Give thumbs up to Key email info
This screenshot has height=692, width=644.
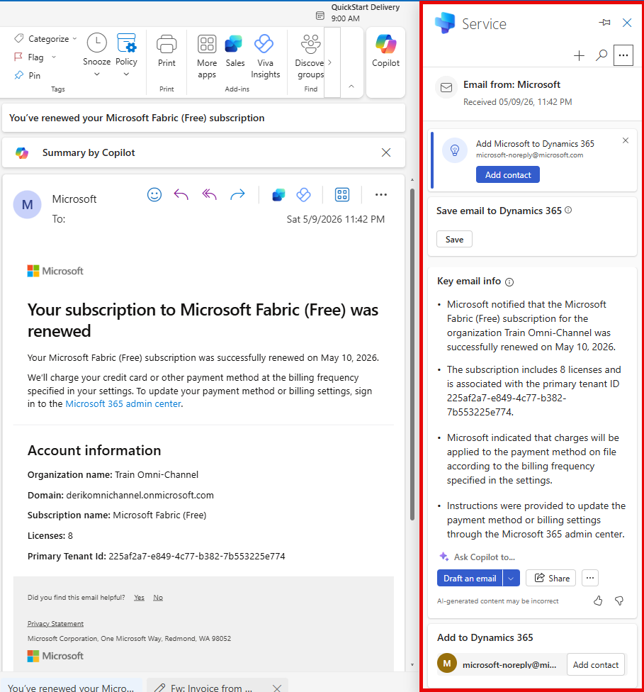[x=598, y=601]
